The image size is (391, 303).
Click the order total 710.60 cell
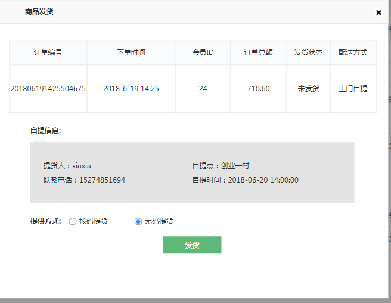258,89
